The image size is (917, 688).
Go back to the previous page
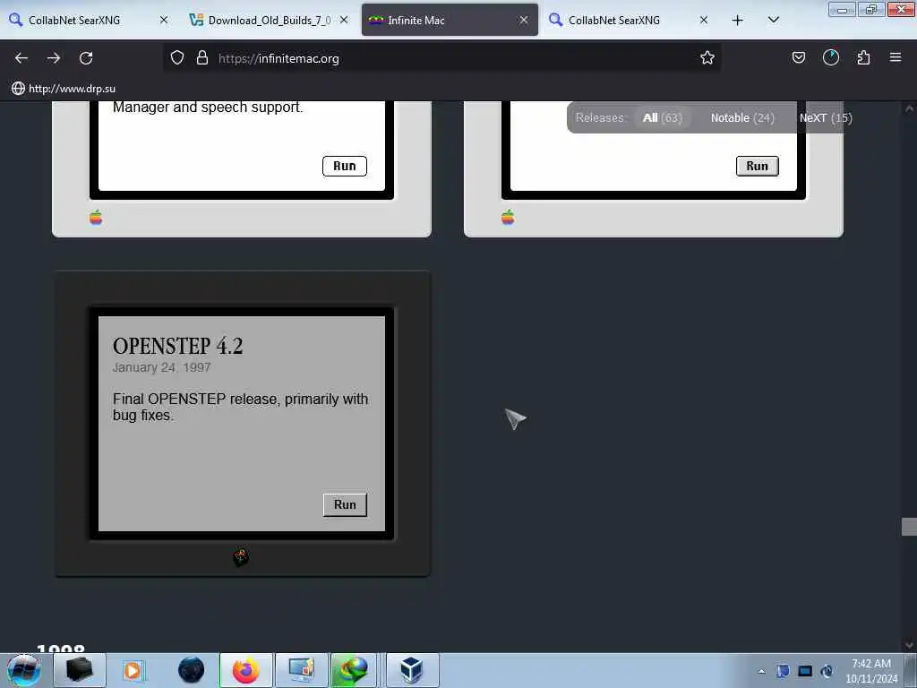pos(21,58)
